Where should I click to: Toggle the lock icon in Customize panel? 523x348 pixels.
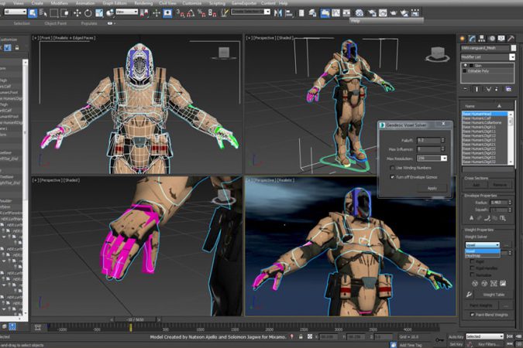click(17, 48)
